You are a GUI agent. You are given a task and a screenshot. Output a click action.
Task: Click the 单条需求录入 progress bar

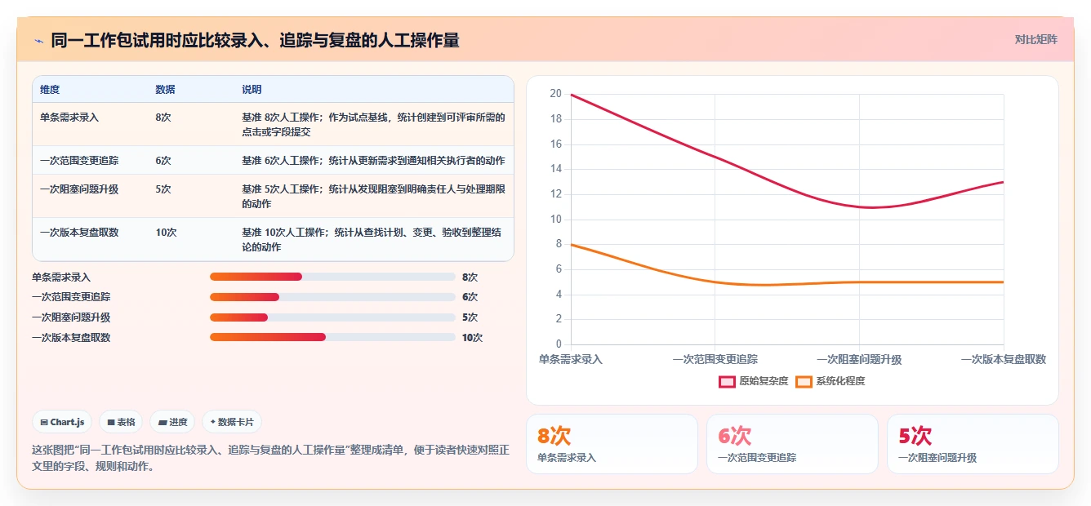click(332, 277)
